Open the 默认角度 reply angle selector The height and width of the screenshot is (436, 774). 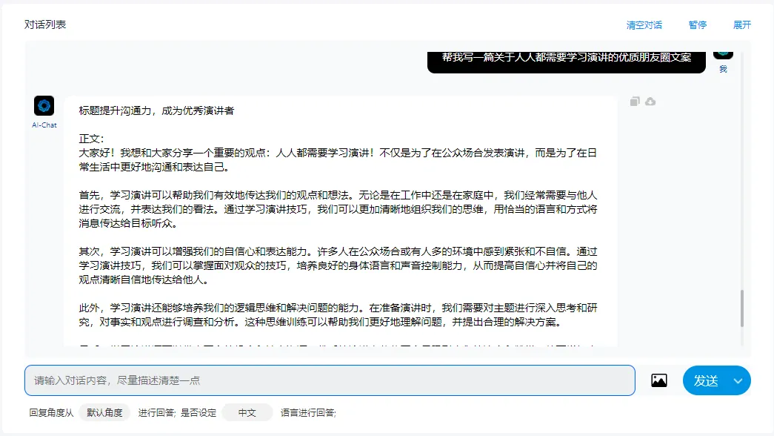coord(104,413)
